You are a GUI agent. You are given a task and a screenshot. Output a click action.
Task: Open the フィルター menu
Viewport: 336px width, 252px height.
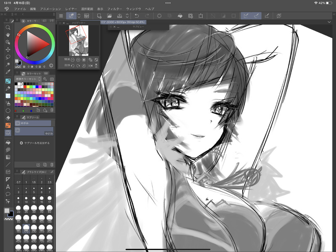115,9
